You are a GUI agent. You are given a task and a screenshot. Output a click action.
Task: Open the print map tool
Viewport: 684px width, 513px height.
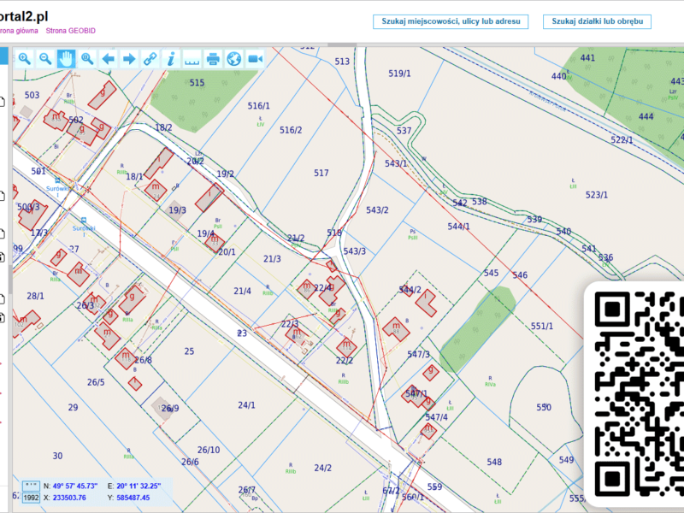pyautogui.click(x=213, y=58)
